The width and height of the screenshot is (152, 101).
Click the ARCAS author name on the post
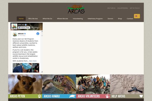pyautogui.click(x=21, y=34)
